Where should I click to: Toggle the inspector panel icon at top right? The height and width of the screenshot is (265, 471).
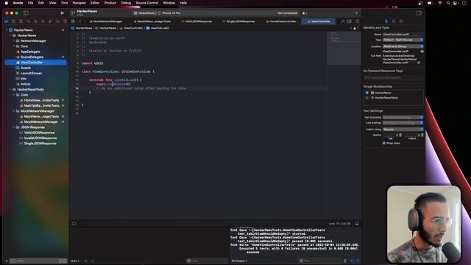(x=419, y=13)
